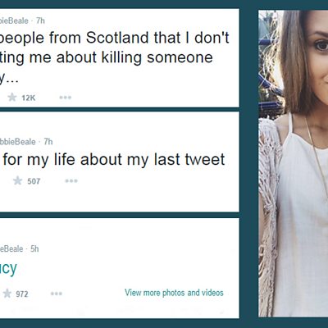The image size is (328, 328).
Task: Click the 507 favorites count
Action: (34, 181)
